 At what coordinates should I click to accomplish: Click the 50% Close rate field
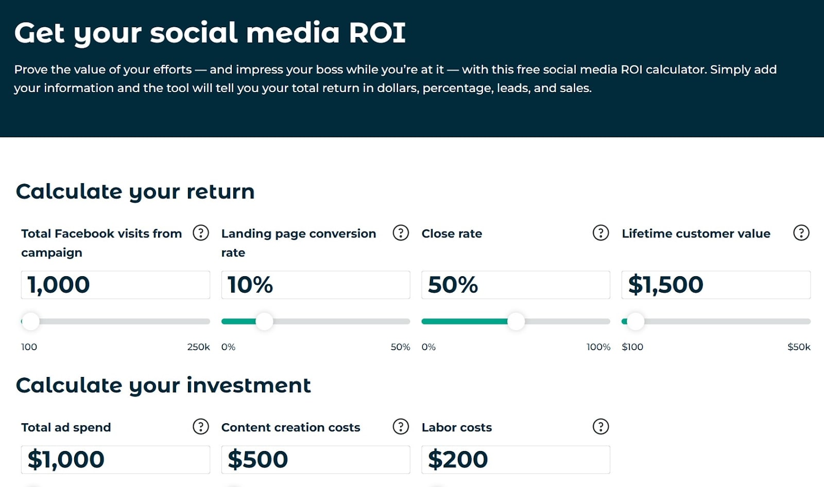tap(516, 285)
